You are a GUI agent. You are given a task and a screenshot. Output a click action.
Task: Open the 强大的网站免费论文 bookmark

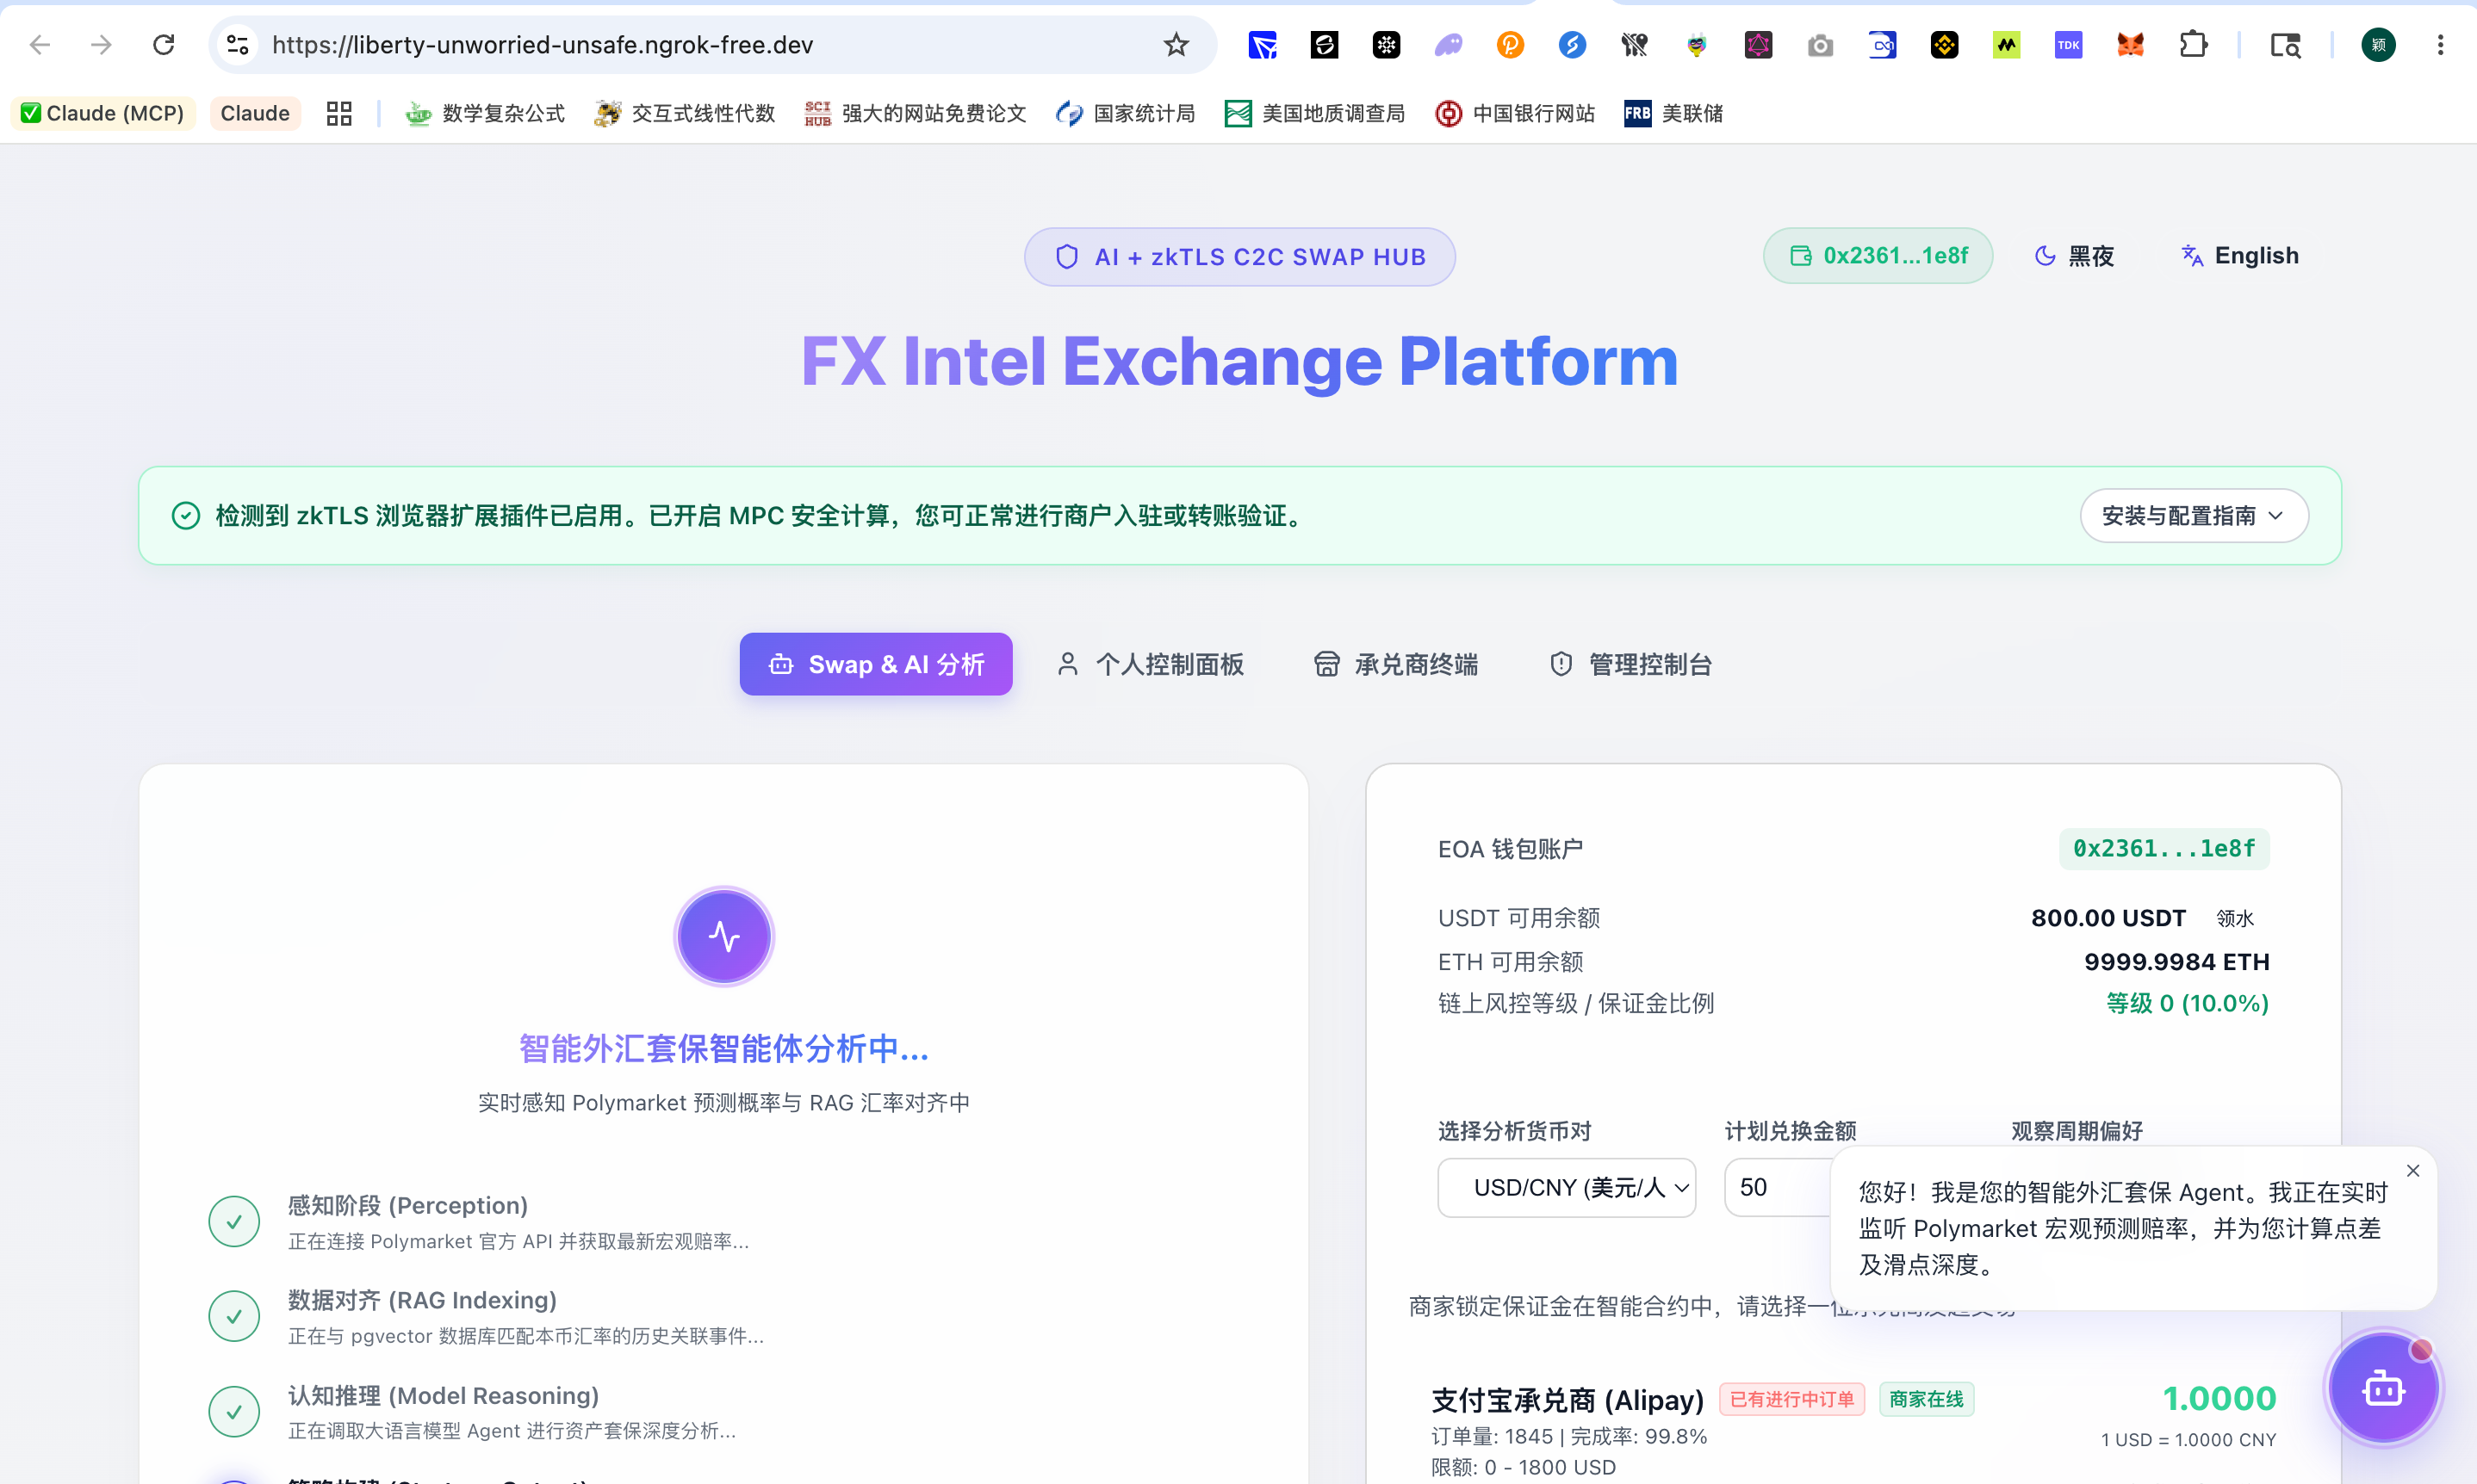click(x=916, y=113)
